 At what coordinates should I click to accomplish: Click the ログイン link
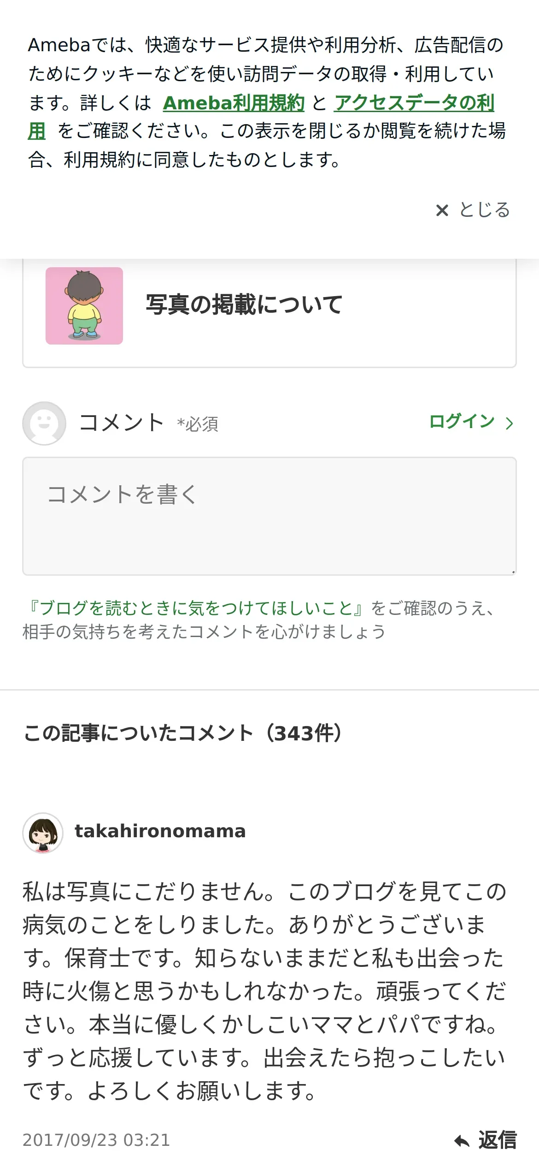[x=462, y=421]
